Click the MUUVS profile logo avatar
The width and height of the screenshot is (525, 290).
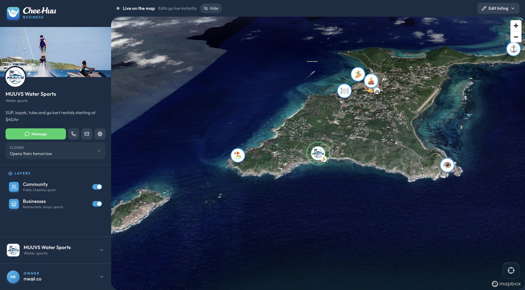point(15,77)
